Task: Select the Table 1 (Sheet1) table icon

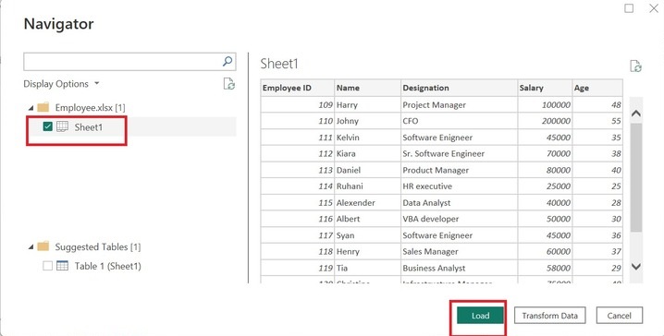Action: (62, 266)
